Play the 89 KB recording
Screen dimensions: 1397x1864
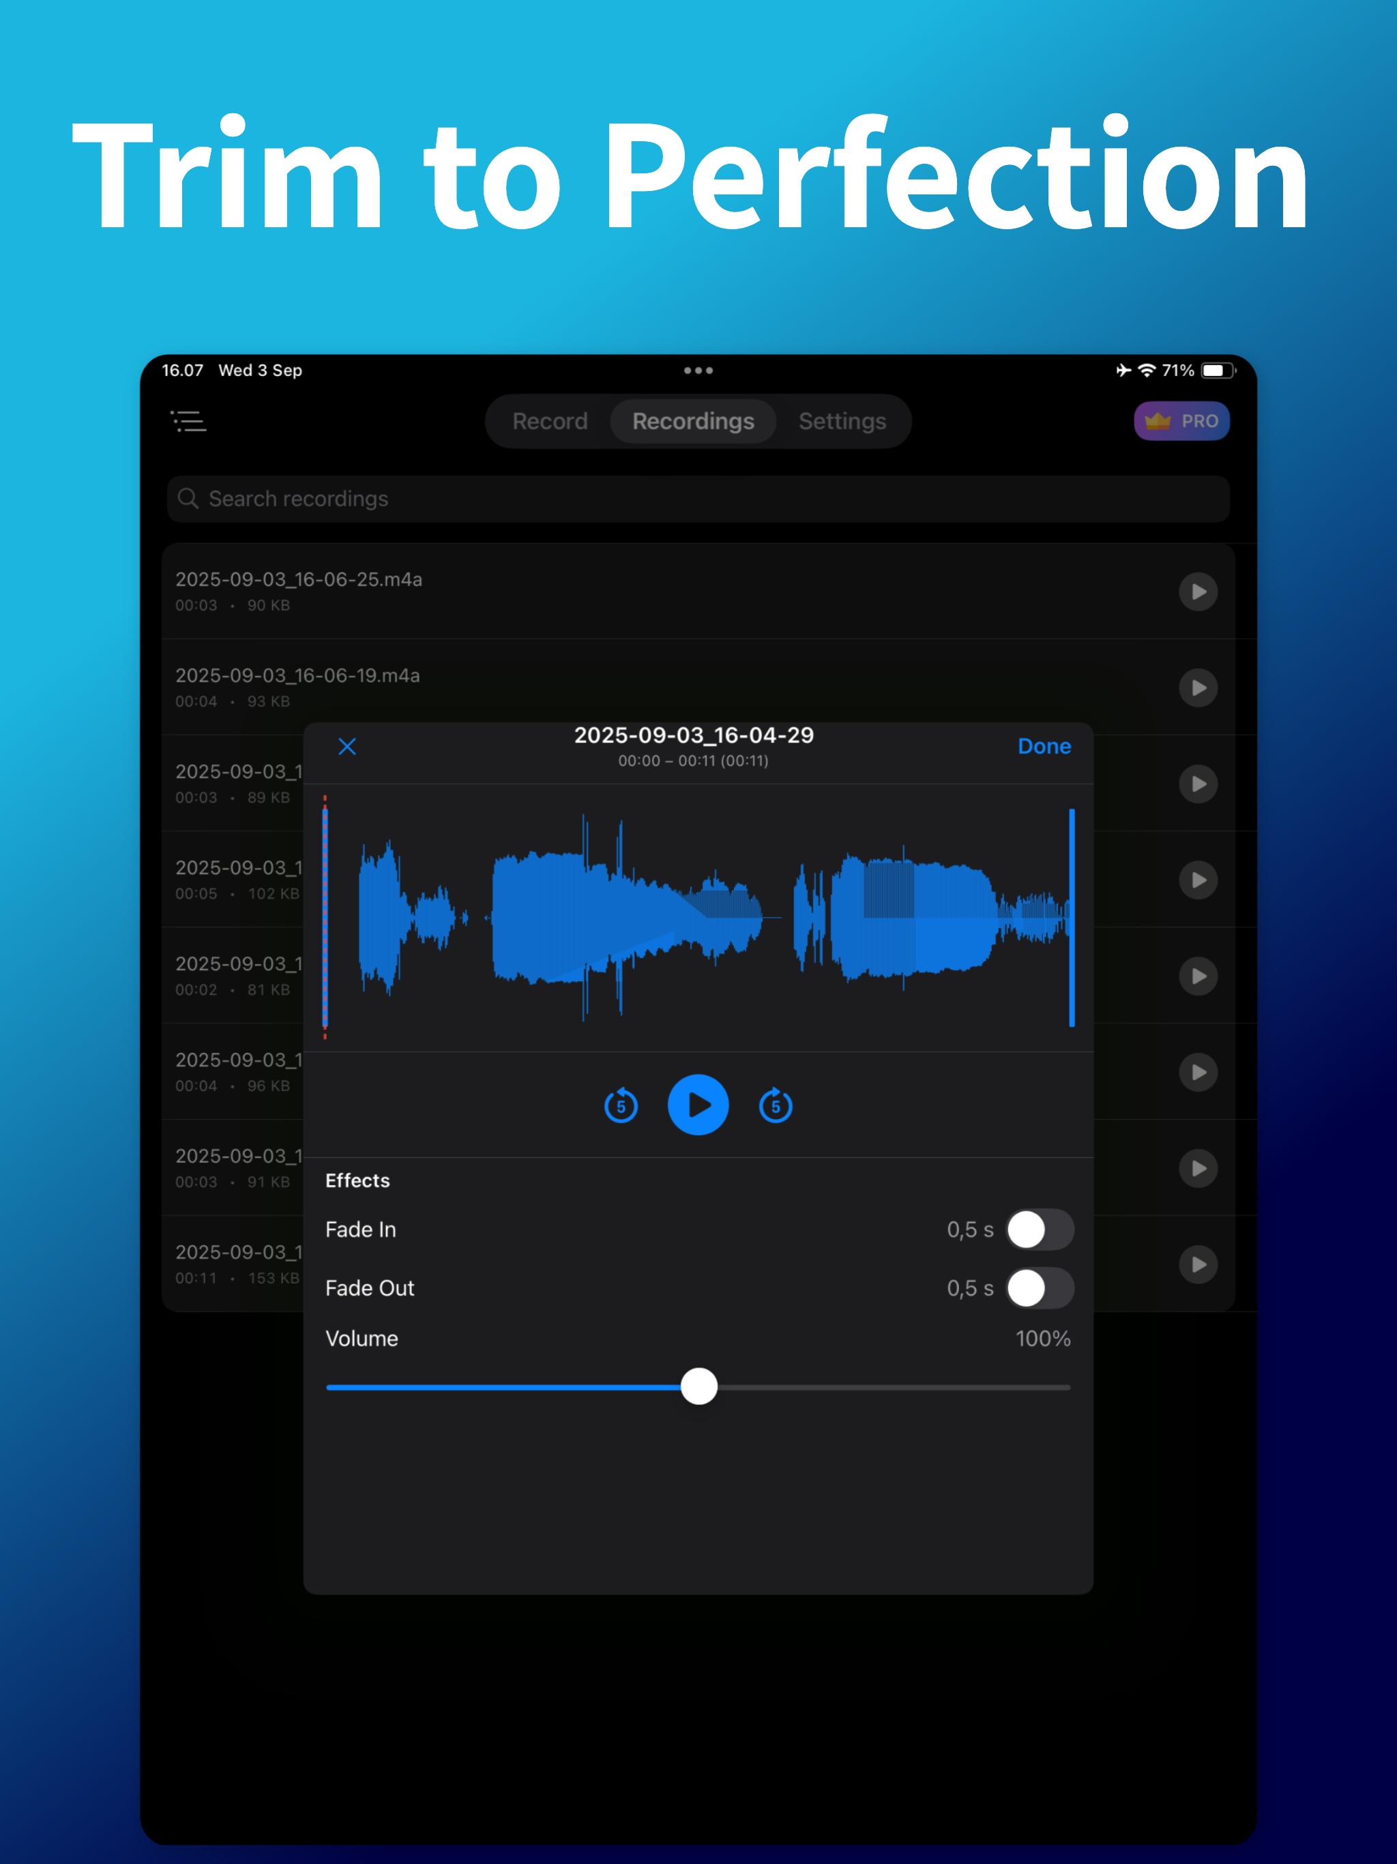1198,784
